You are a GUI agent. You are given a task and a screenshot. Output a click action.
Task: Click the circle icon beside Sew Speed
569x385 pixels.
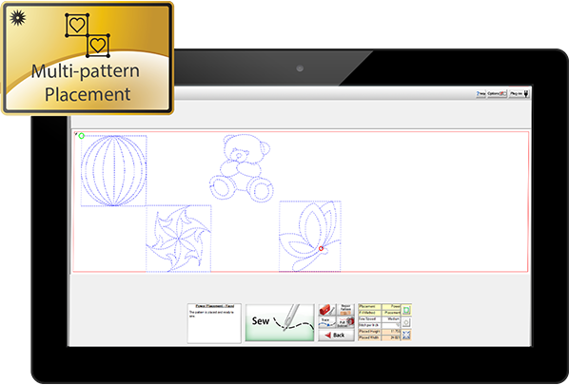[406, 322]
